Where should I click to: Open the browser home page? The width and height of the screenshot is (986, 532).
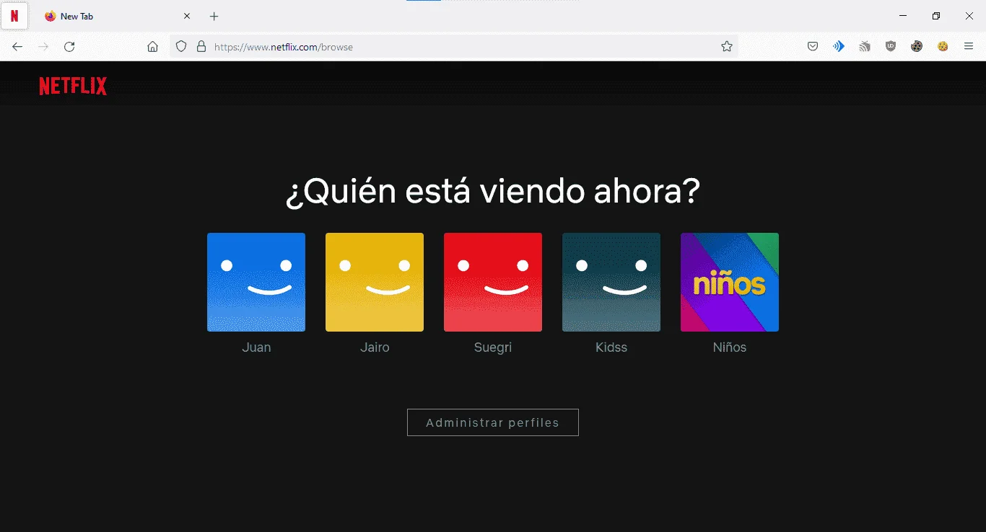152,47
